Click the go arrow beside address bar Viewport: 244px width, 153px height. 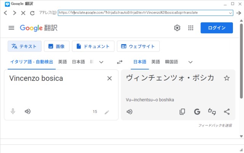tap(239, 13)
